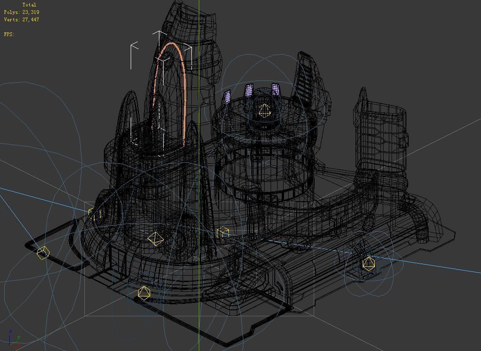Select the middle purple prong on the dome roof

coord(248,90)
